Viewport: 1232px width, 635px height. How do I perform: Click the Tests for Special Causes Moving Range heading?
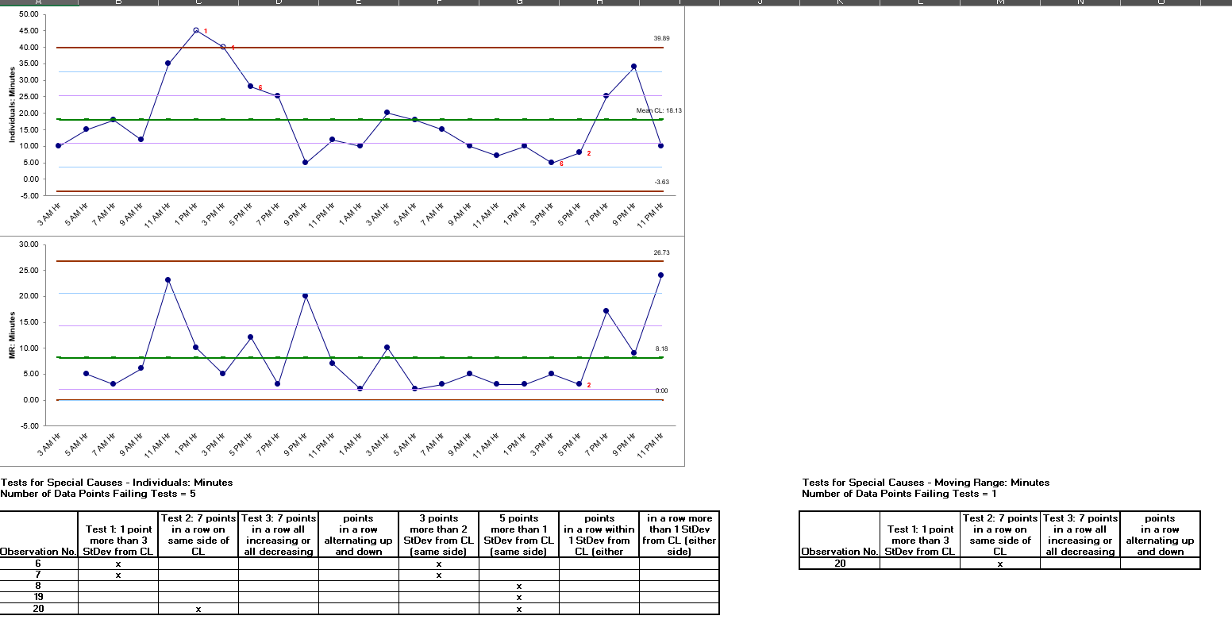coord(925,482)
